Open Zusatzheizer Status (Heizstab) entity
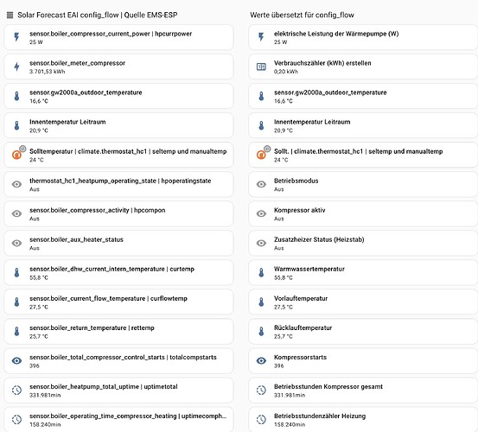Viewport: 478px width, 432px height. [363, 243]
